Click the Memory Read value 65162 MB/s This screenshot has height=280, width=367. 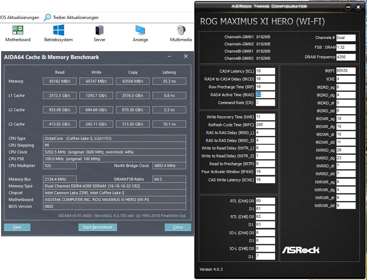tap(60, 81)
